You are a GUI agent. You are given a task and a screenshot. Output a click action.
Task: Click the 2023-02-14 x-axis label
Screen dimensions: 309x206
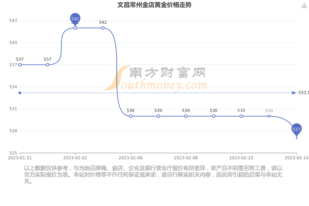click(297, 158)
